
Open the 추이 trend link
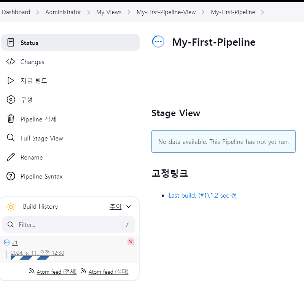pos(115,207)
